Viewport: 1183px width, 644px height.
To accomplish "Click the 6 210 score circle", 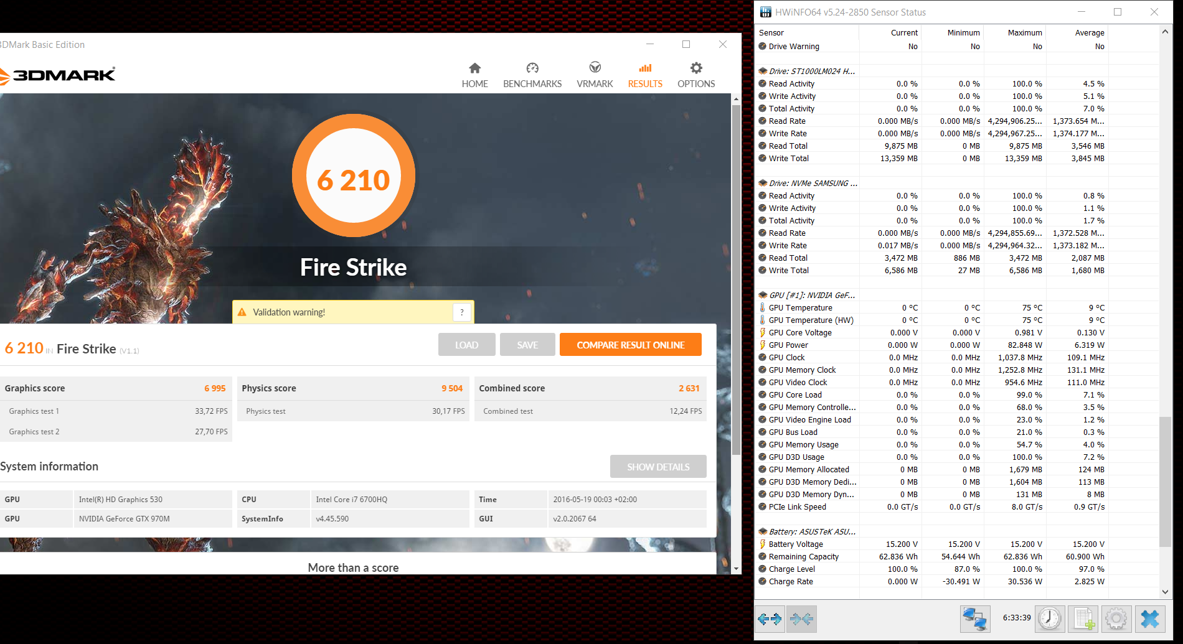I will 353,176.
